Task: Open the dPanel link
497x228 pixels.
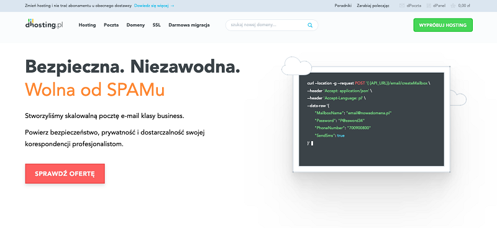Action: 439,6
